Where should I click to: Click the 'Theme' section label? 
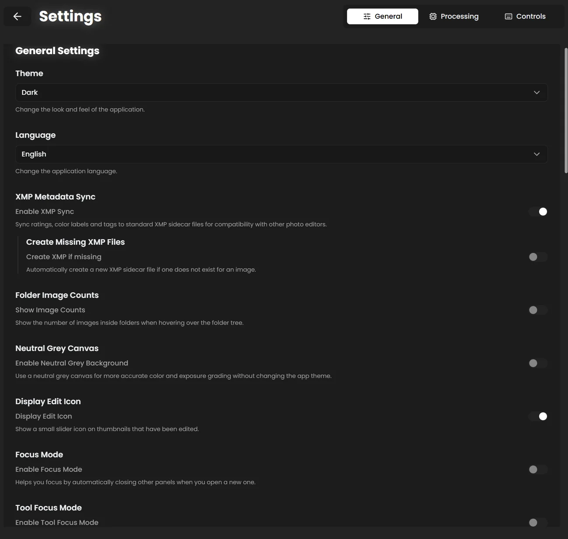[29, 73]
